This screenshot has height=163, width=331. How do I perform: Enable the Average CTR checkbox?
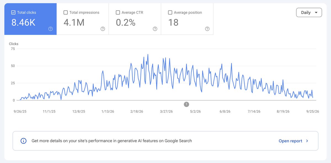coord(118,12)
